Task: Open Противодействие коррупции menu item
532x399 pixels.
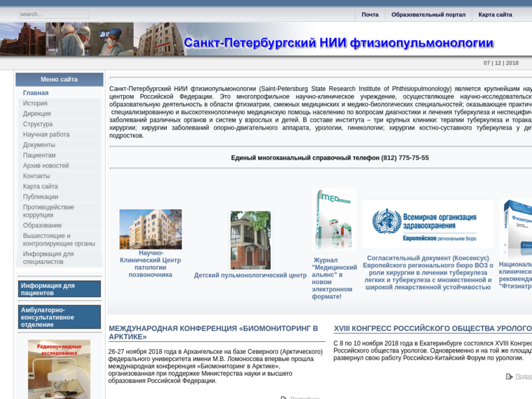Action: pos(59,211)
